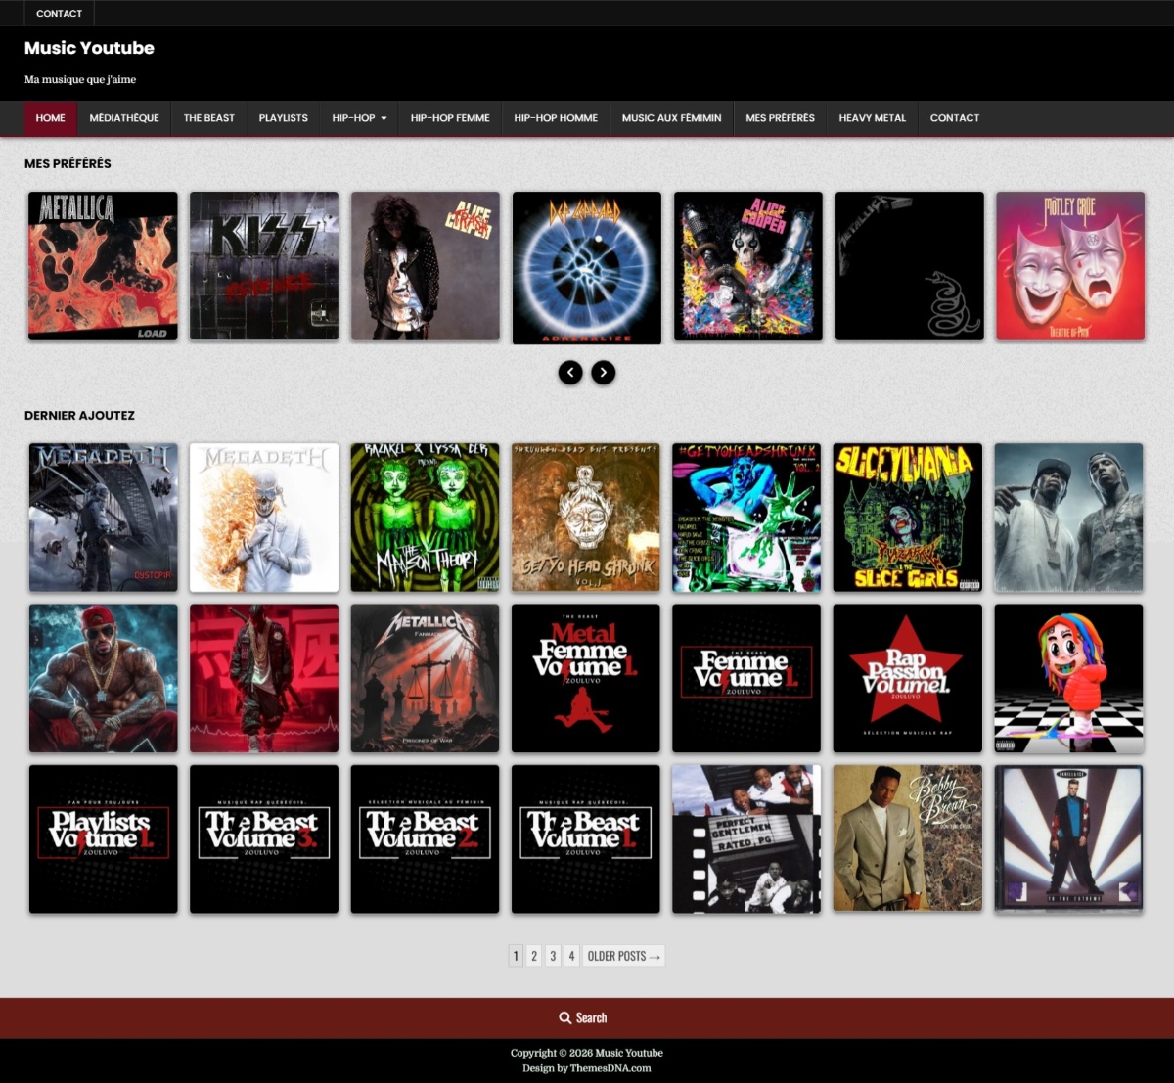This screenshot has height=1083, width=1174.
Task: Open Femme Volume 1 thumbnail without Metal
Action: point(746,678)
